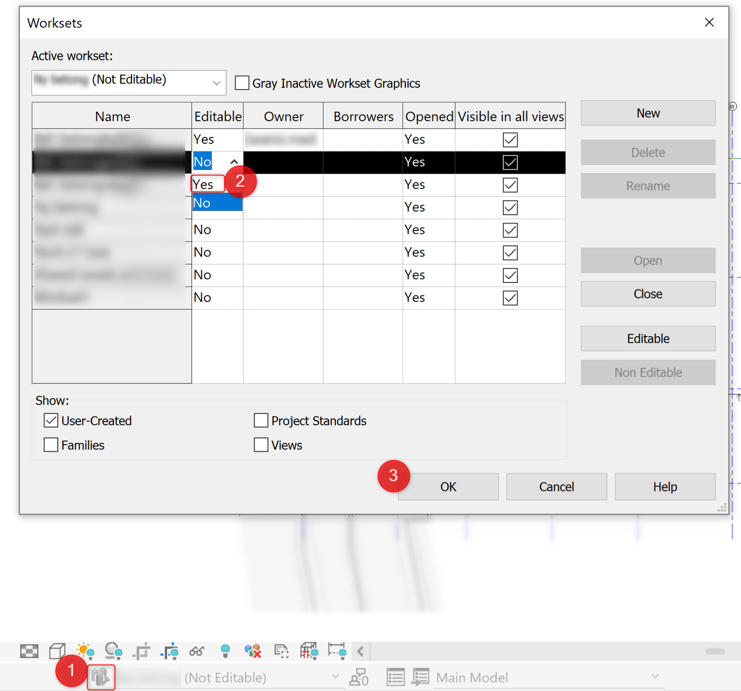
Task: Uncheck Visible in all views for top workset
Action: 509,140
